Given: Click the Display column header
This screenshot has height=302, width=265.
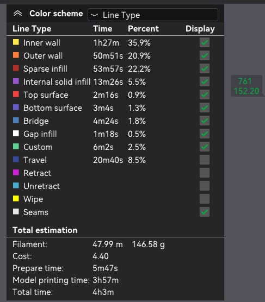Looking at the screenshot, I should [x=200, y=29].
